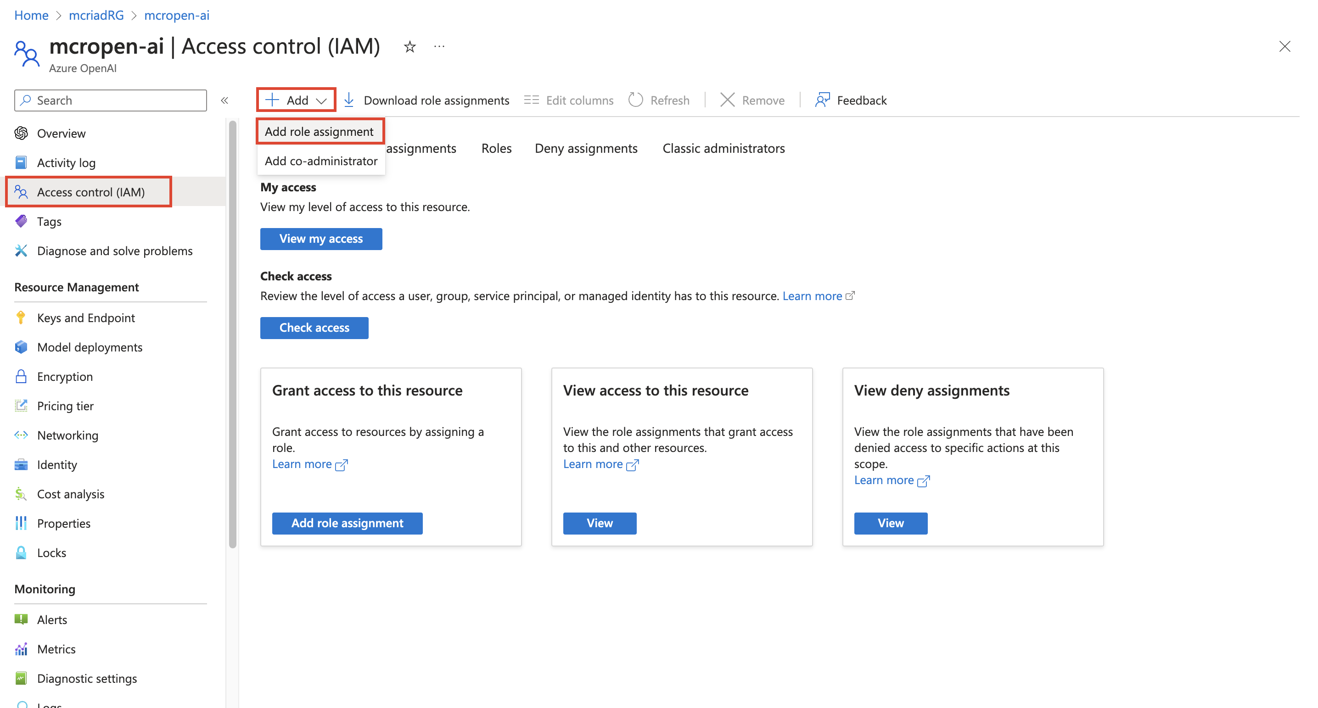Open the Add dropdown in the toolbar
This screenshot has width=1318, height=708.
[296, 100]
